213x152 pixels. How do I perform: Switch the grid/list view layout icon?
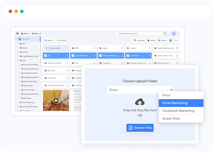(x=171, y=41)
